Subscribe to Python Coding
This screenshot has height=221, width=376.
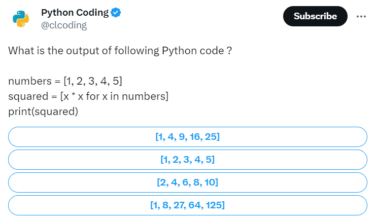[315, 16]
